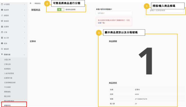Click the product code A004
The width and height of the screenshot is (186, 107).
137,94
